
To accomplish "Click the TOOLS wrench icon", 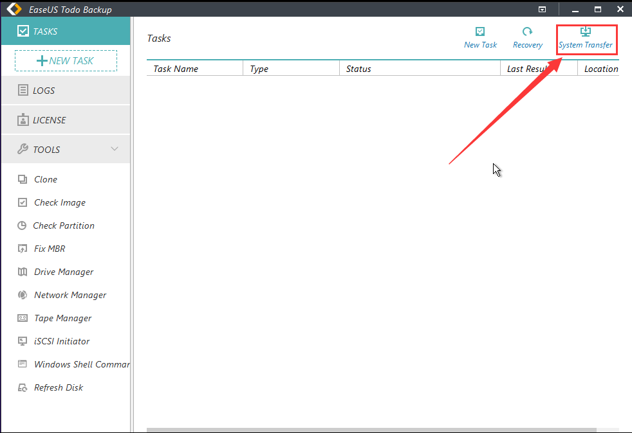I will [23, 149].
